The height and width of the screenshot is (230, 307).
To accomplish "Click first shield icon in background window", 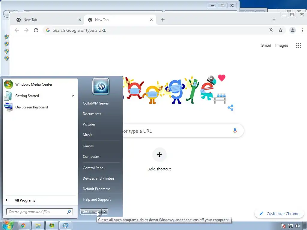I will [7, 37].
